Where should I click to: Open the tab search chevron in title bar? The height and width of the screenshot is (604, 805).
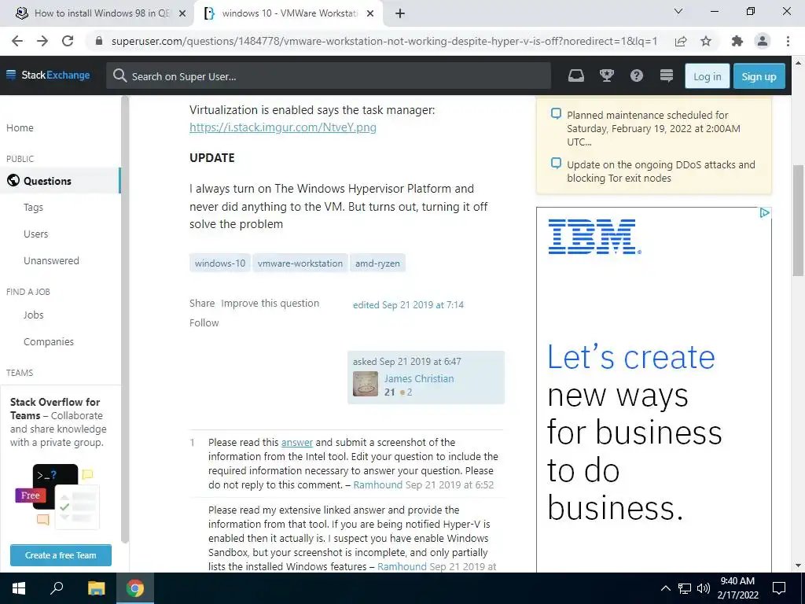[x=678, y=11]
